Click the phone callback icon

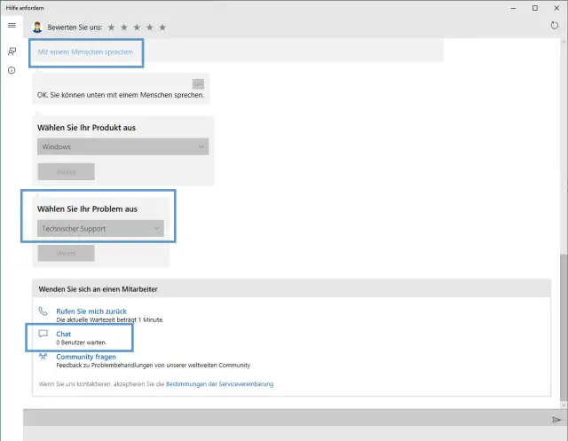[43, 312]
